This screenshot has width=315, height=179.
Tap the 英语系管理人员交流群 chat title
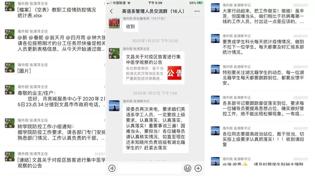click(x=153, y=11)
